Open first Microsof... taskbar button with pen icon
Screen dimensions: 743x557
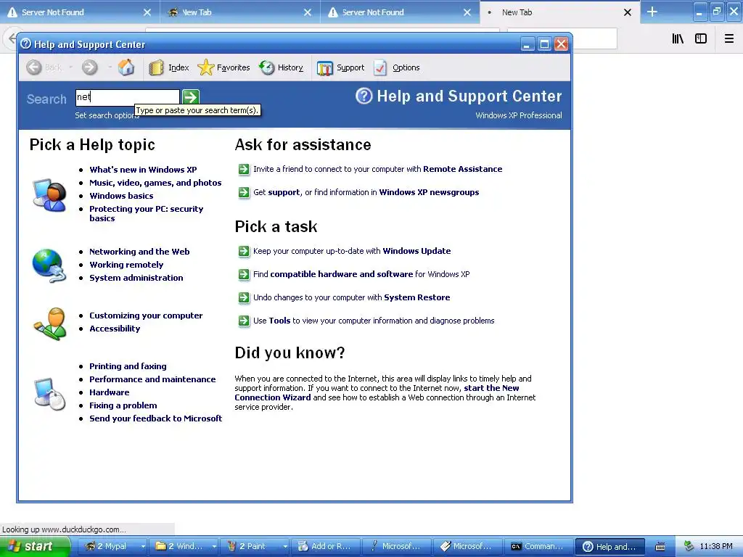coord(397,547)
